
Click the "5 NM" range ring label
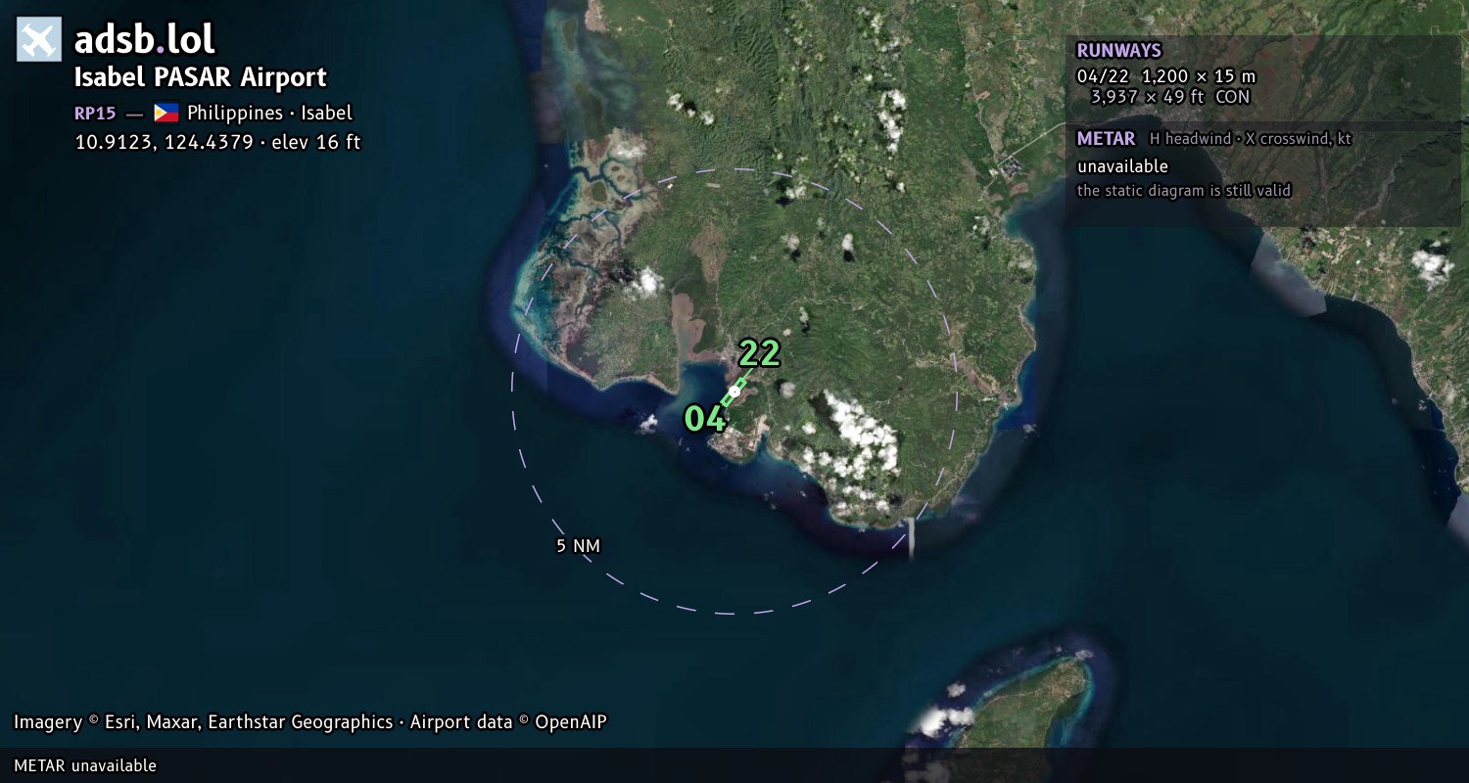click(578, 546)
